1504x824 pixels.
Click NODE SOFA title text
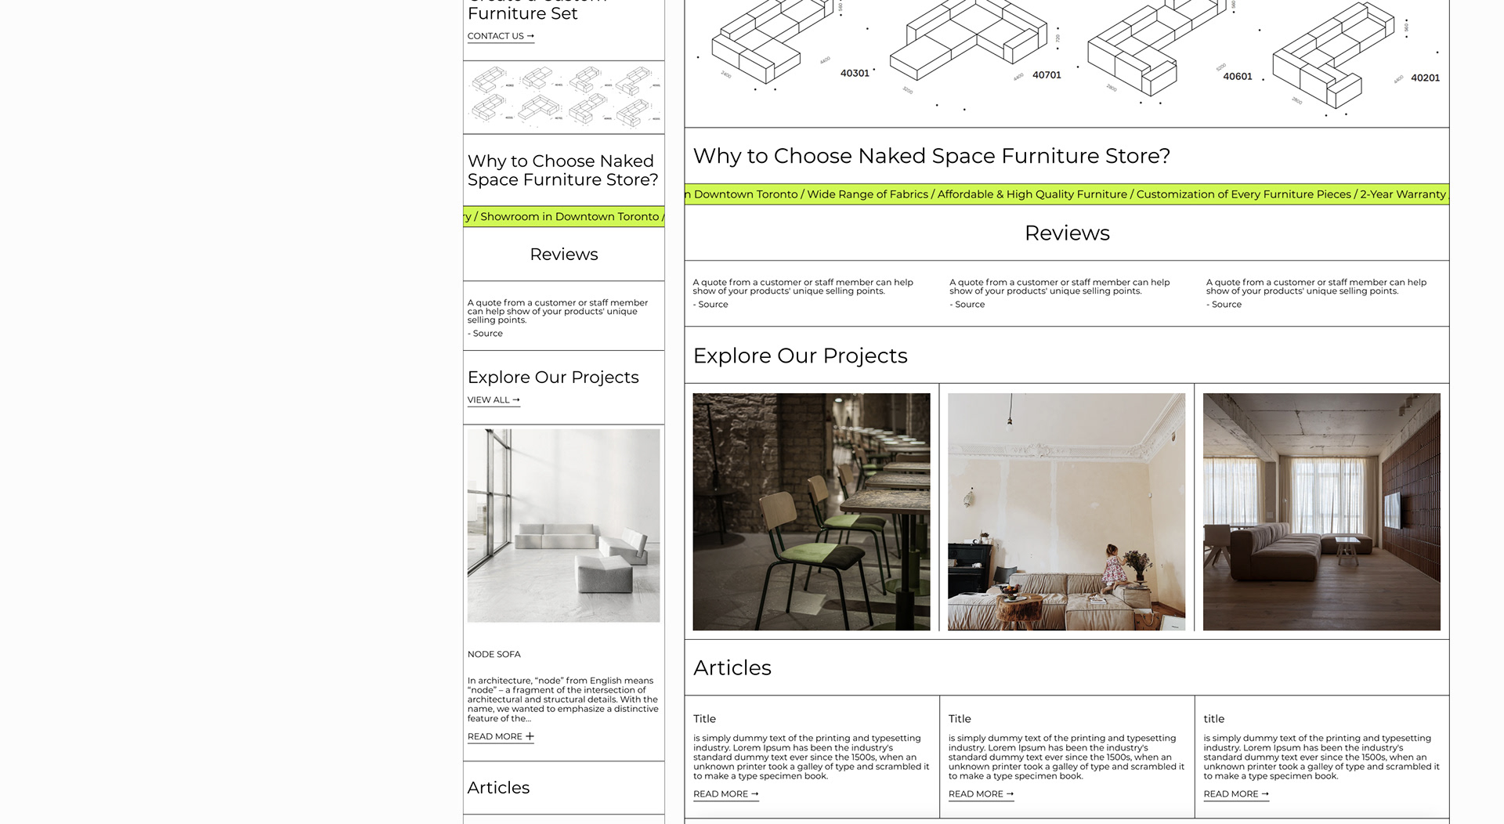[x=494, y=654]
